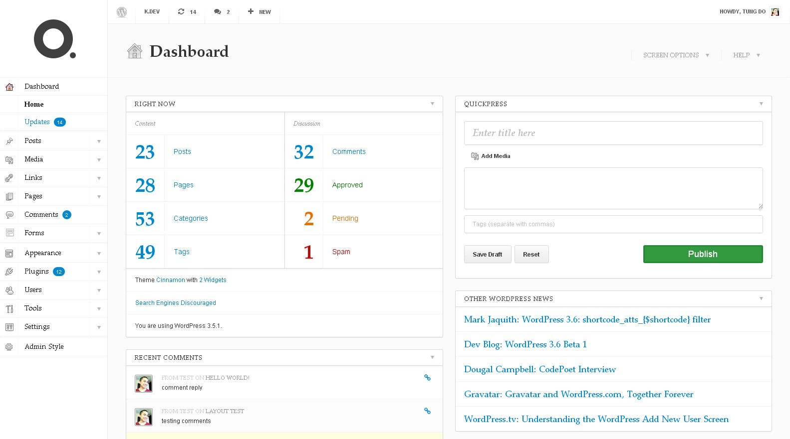Click the Users icon in sidebar
Screen dimensions: 790x439
[x=9, y=290]
